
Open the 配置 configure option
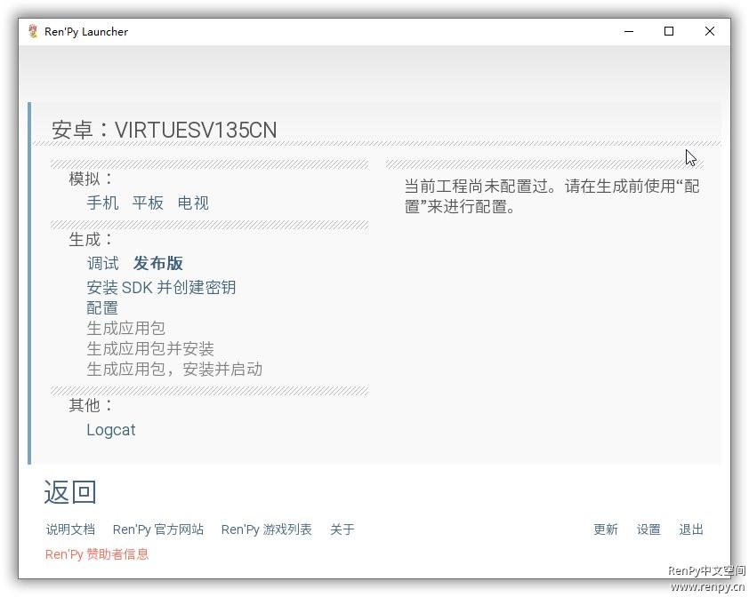[102, 308]
